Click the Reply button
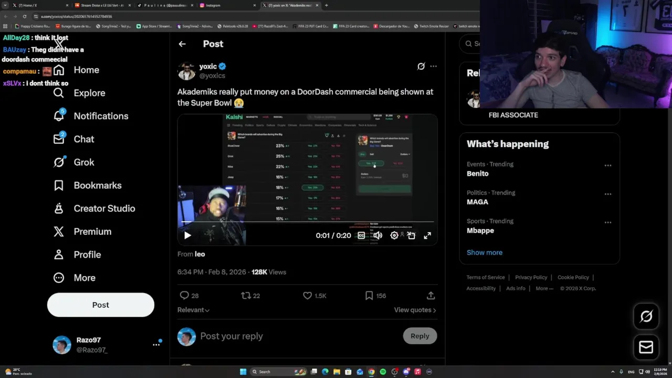The height and width of the screenshot is (378, 672). [419, 336]
